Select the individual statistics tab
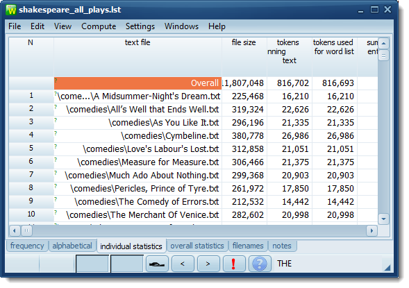 pos(131,246)
